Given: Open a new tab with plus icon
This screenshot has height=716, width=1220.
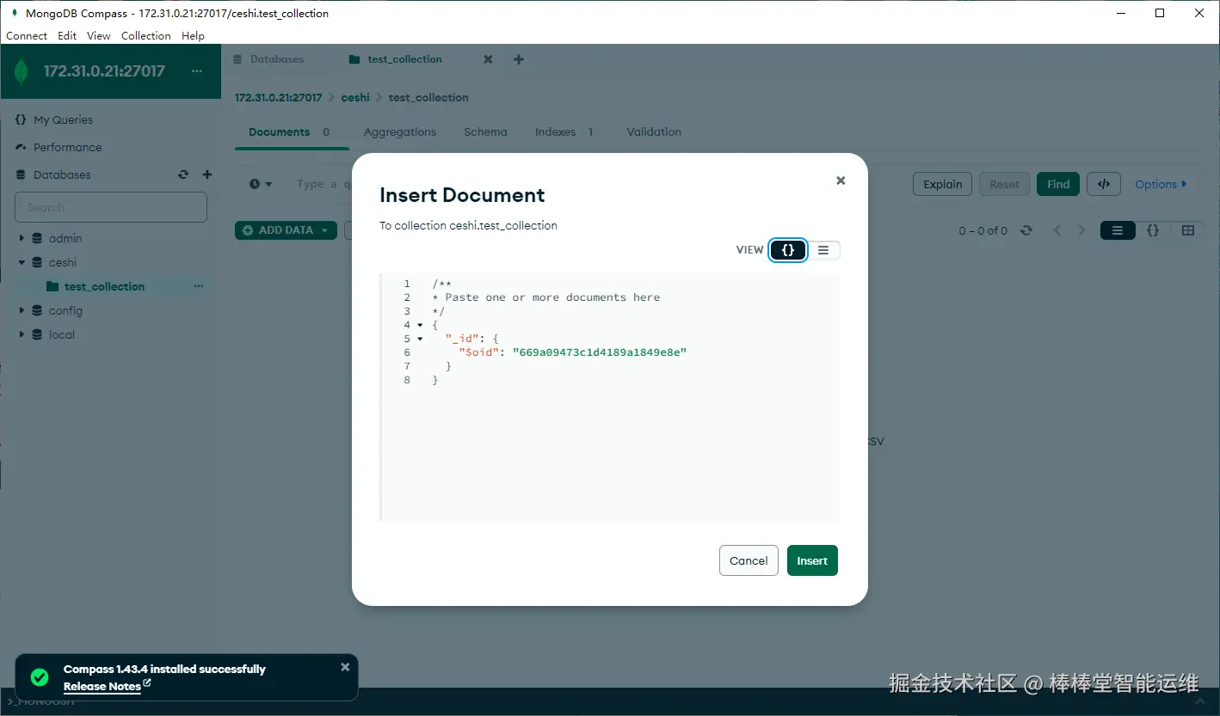Looking at the screenshot, I should pos(518,59).
